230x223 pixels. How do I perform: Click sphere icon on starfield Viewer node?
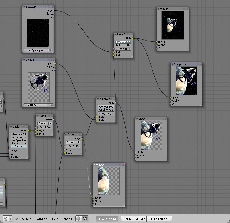point(187,9)
